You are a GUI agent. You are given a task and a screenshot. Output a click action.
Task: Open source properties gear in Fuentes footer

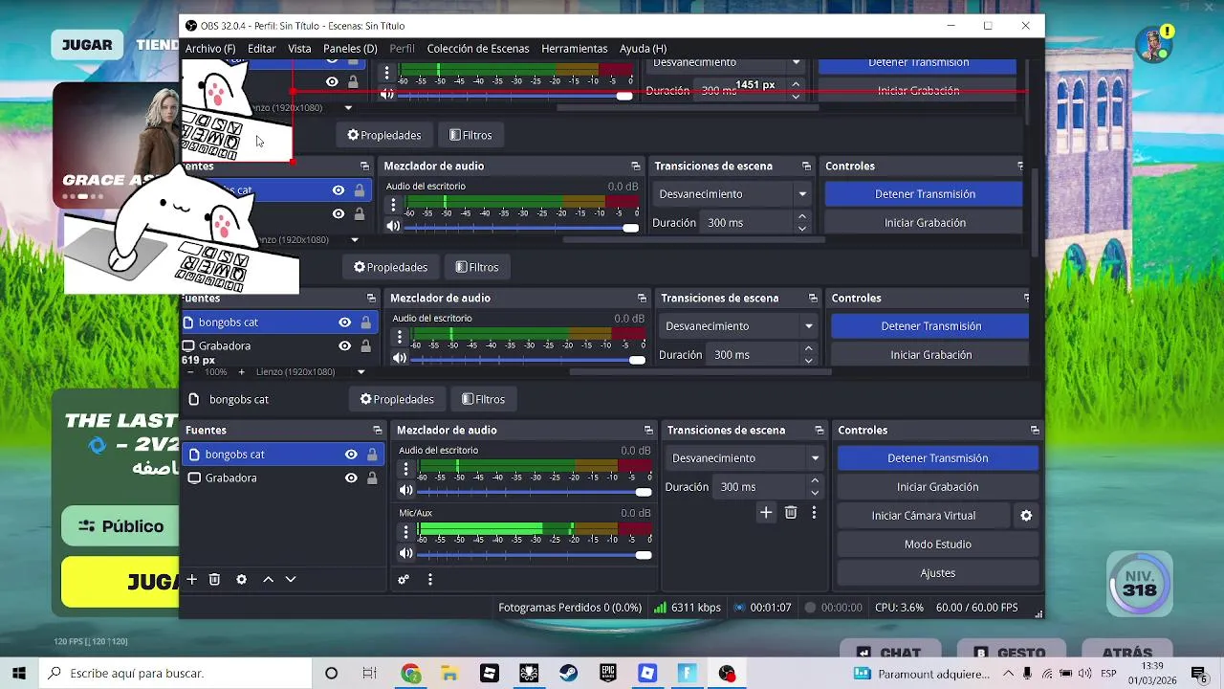pyautogui.click(x=241, y=579)
